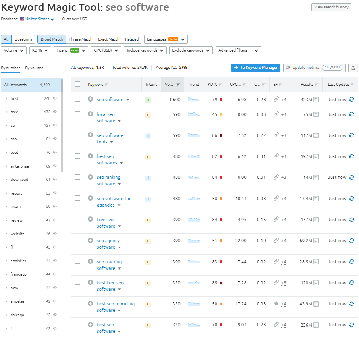359x338 pixels.
Task: Refresh metrics for 'local seo software' row
Action: point(351,114)
